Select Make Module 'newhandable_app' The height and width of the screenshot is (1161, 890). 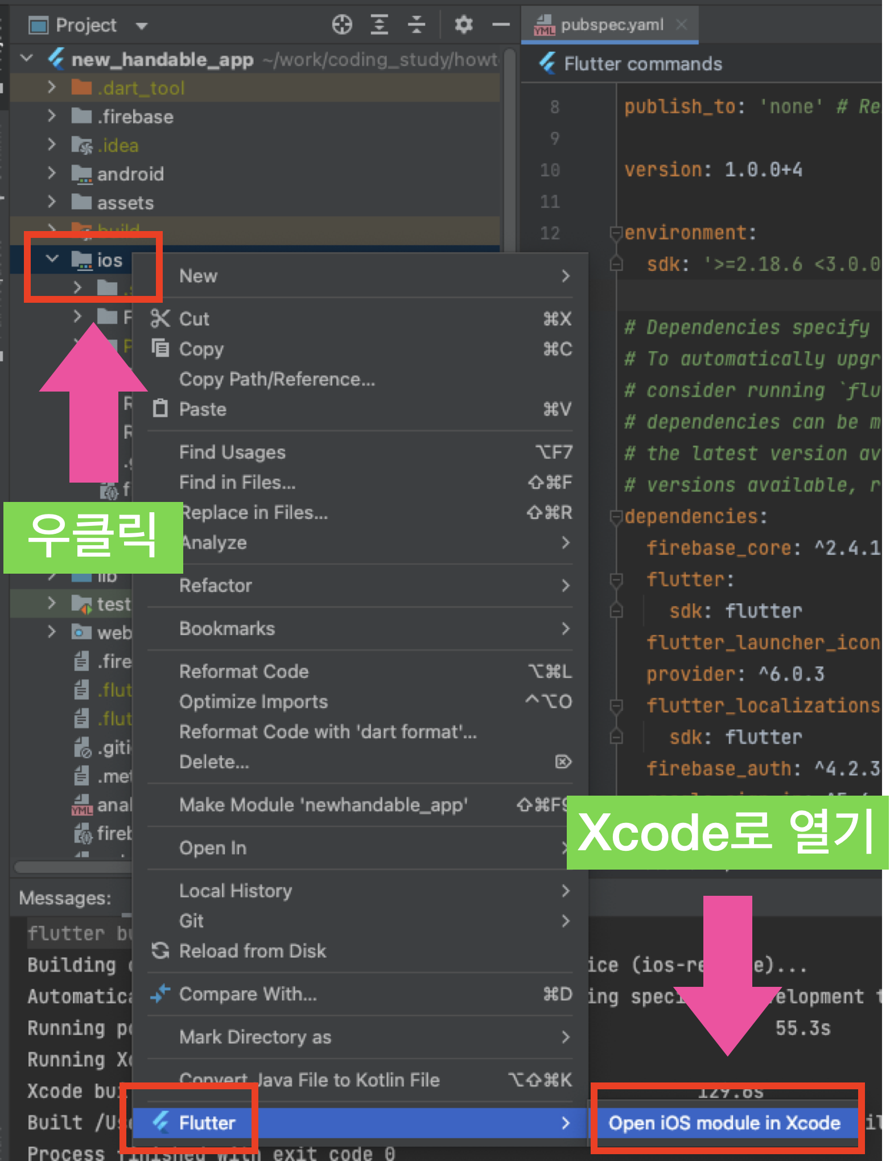point(360,805)
